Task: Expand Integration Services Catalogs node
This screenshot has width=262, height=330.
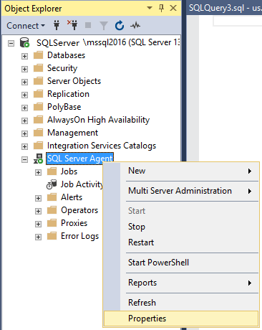Action: click(24, 146)
